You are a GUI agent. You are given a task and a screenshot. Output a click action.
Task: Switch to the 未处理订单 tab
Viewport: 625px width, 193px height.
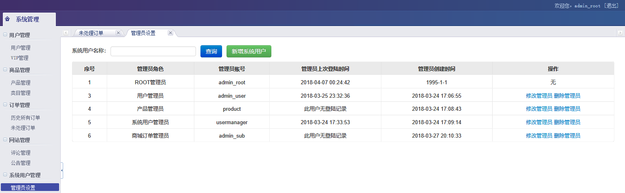point(91,33)
